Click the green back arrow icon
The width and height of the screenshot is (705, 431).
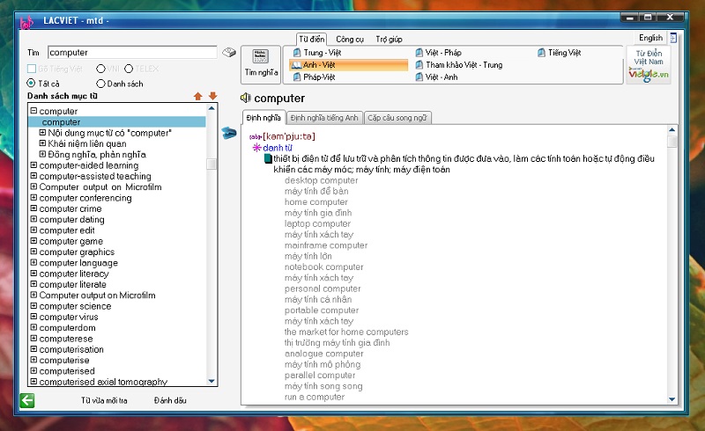pyautogui.click(x=26, y=401)
